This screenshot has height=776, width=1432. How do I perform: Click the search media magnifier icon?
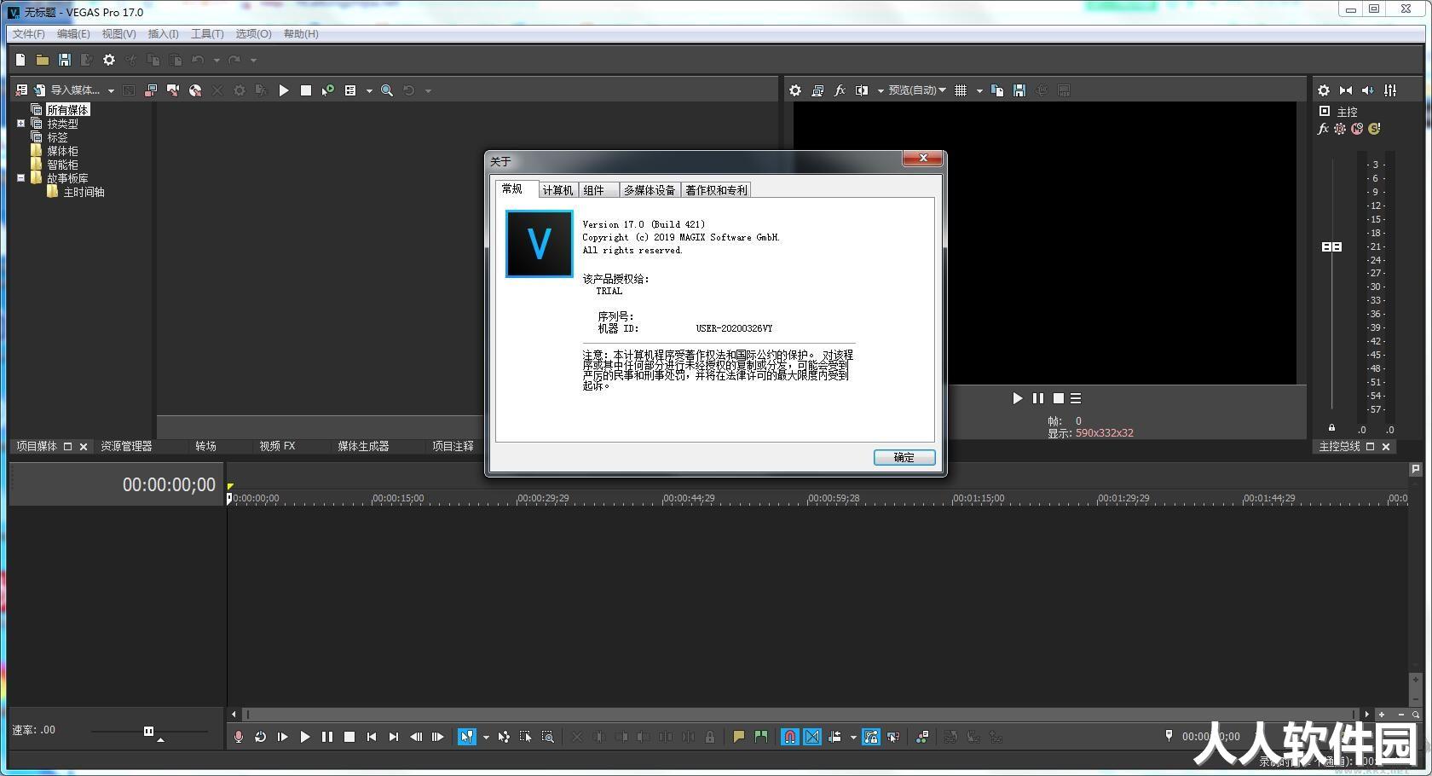(x=387, y=90)
